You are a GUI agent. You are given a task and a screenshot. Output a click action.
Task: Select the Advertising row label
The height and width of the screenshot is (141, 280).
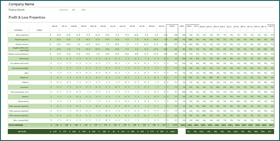24,59
